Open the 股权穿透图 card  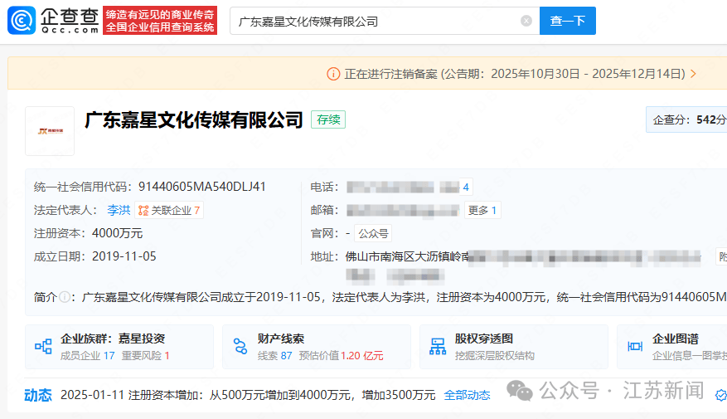514,347
